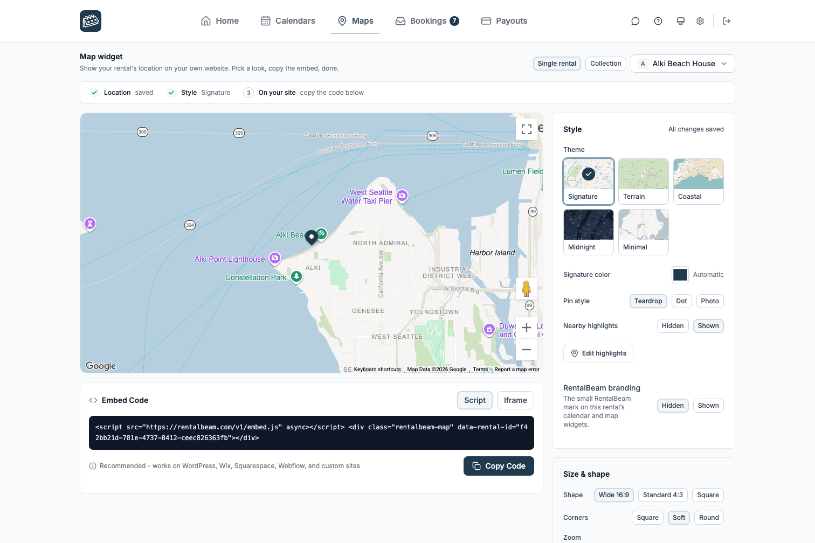Open the Signature color swatch
This screenshot has width=815, height=543.
[680, 275]
